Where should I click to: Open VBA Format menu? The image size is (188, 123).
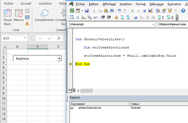pos(141,4)
